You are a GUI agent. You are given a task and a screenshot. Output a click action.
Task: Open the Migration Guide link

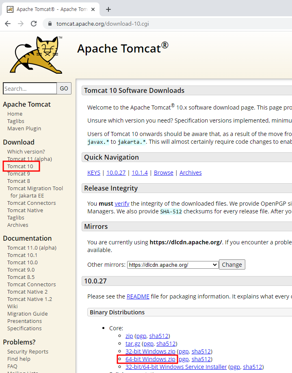[28, 314]
